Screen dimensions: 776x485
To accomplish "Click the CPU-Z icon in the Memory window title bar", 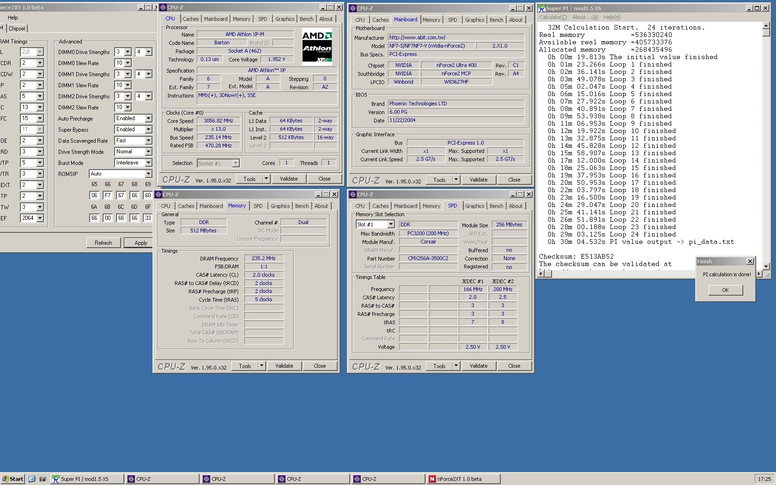I will click(x=158, y=194).
